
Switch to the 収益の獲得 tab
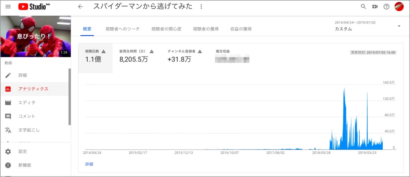tap(241, 29)
